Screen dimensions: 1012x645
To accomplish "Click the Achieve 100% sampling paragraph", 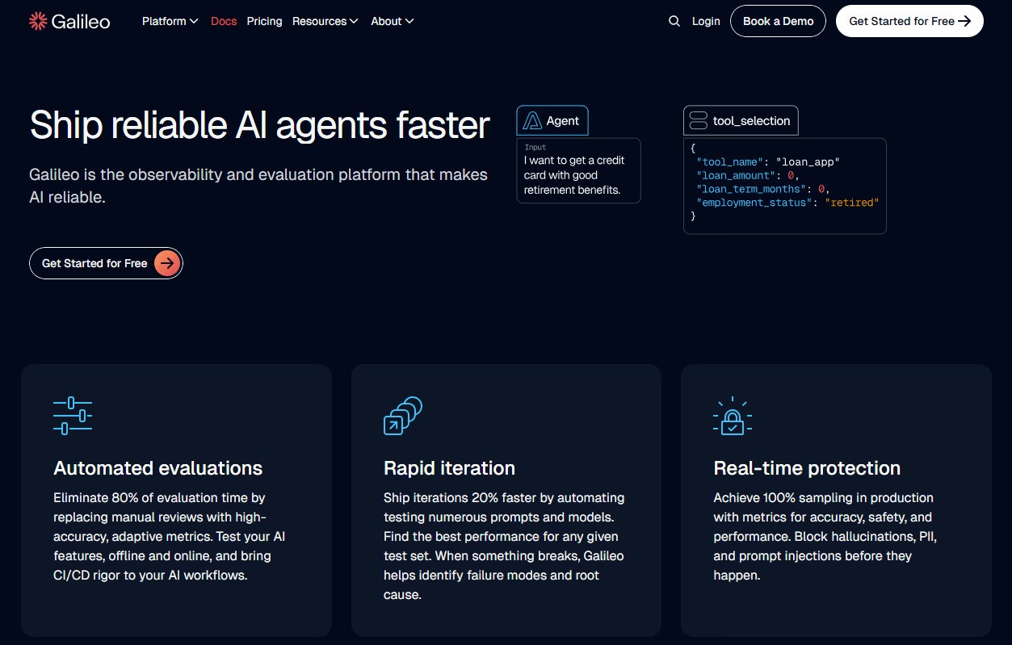I will [x=825, y=537].
